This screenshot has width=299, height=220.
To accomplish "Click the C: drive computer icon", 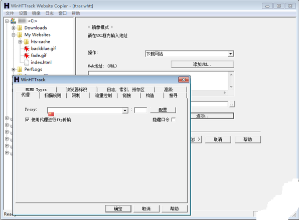I will point(13,20).
